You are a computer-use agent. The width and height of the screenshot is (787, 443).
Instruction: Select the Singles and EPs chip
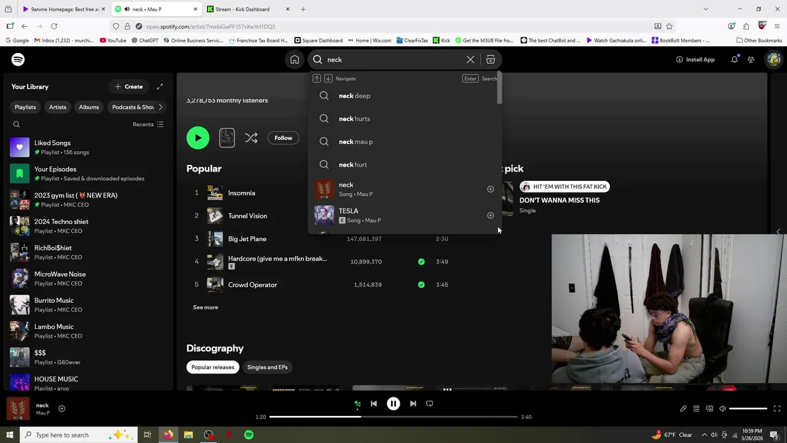pos(267,367)
